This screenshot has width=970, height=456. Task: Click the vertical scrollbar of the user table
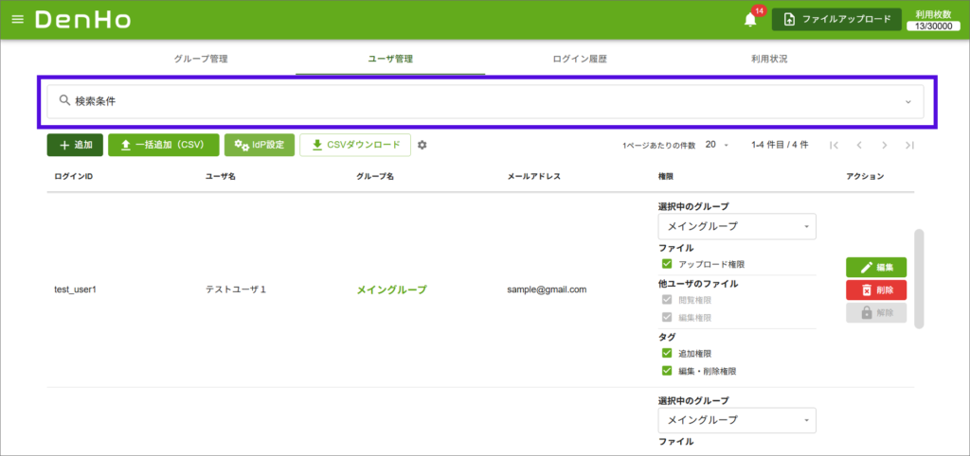919,278
